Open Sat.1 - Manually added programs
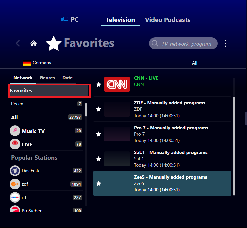 170,153
